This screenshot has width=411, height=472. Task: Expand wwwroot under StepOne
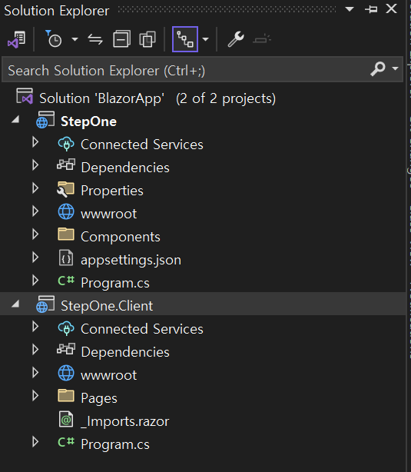[x=35, y=211]
